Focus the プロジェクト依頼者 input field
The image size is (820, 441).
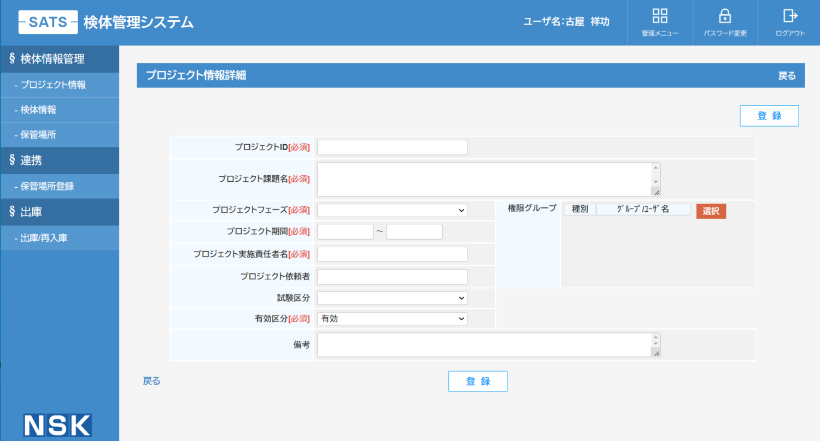click(x=392, y=277)
